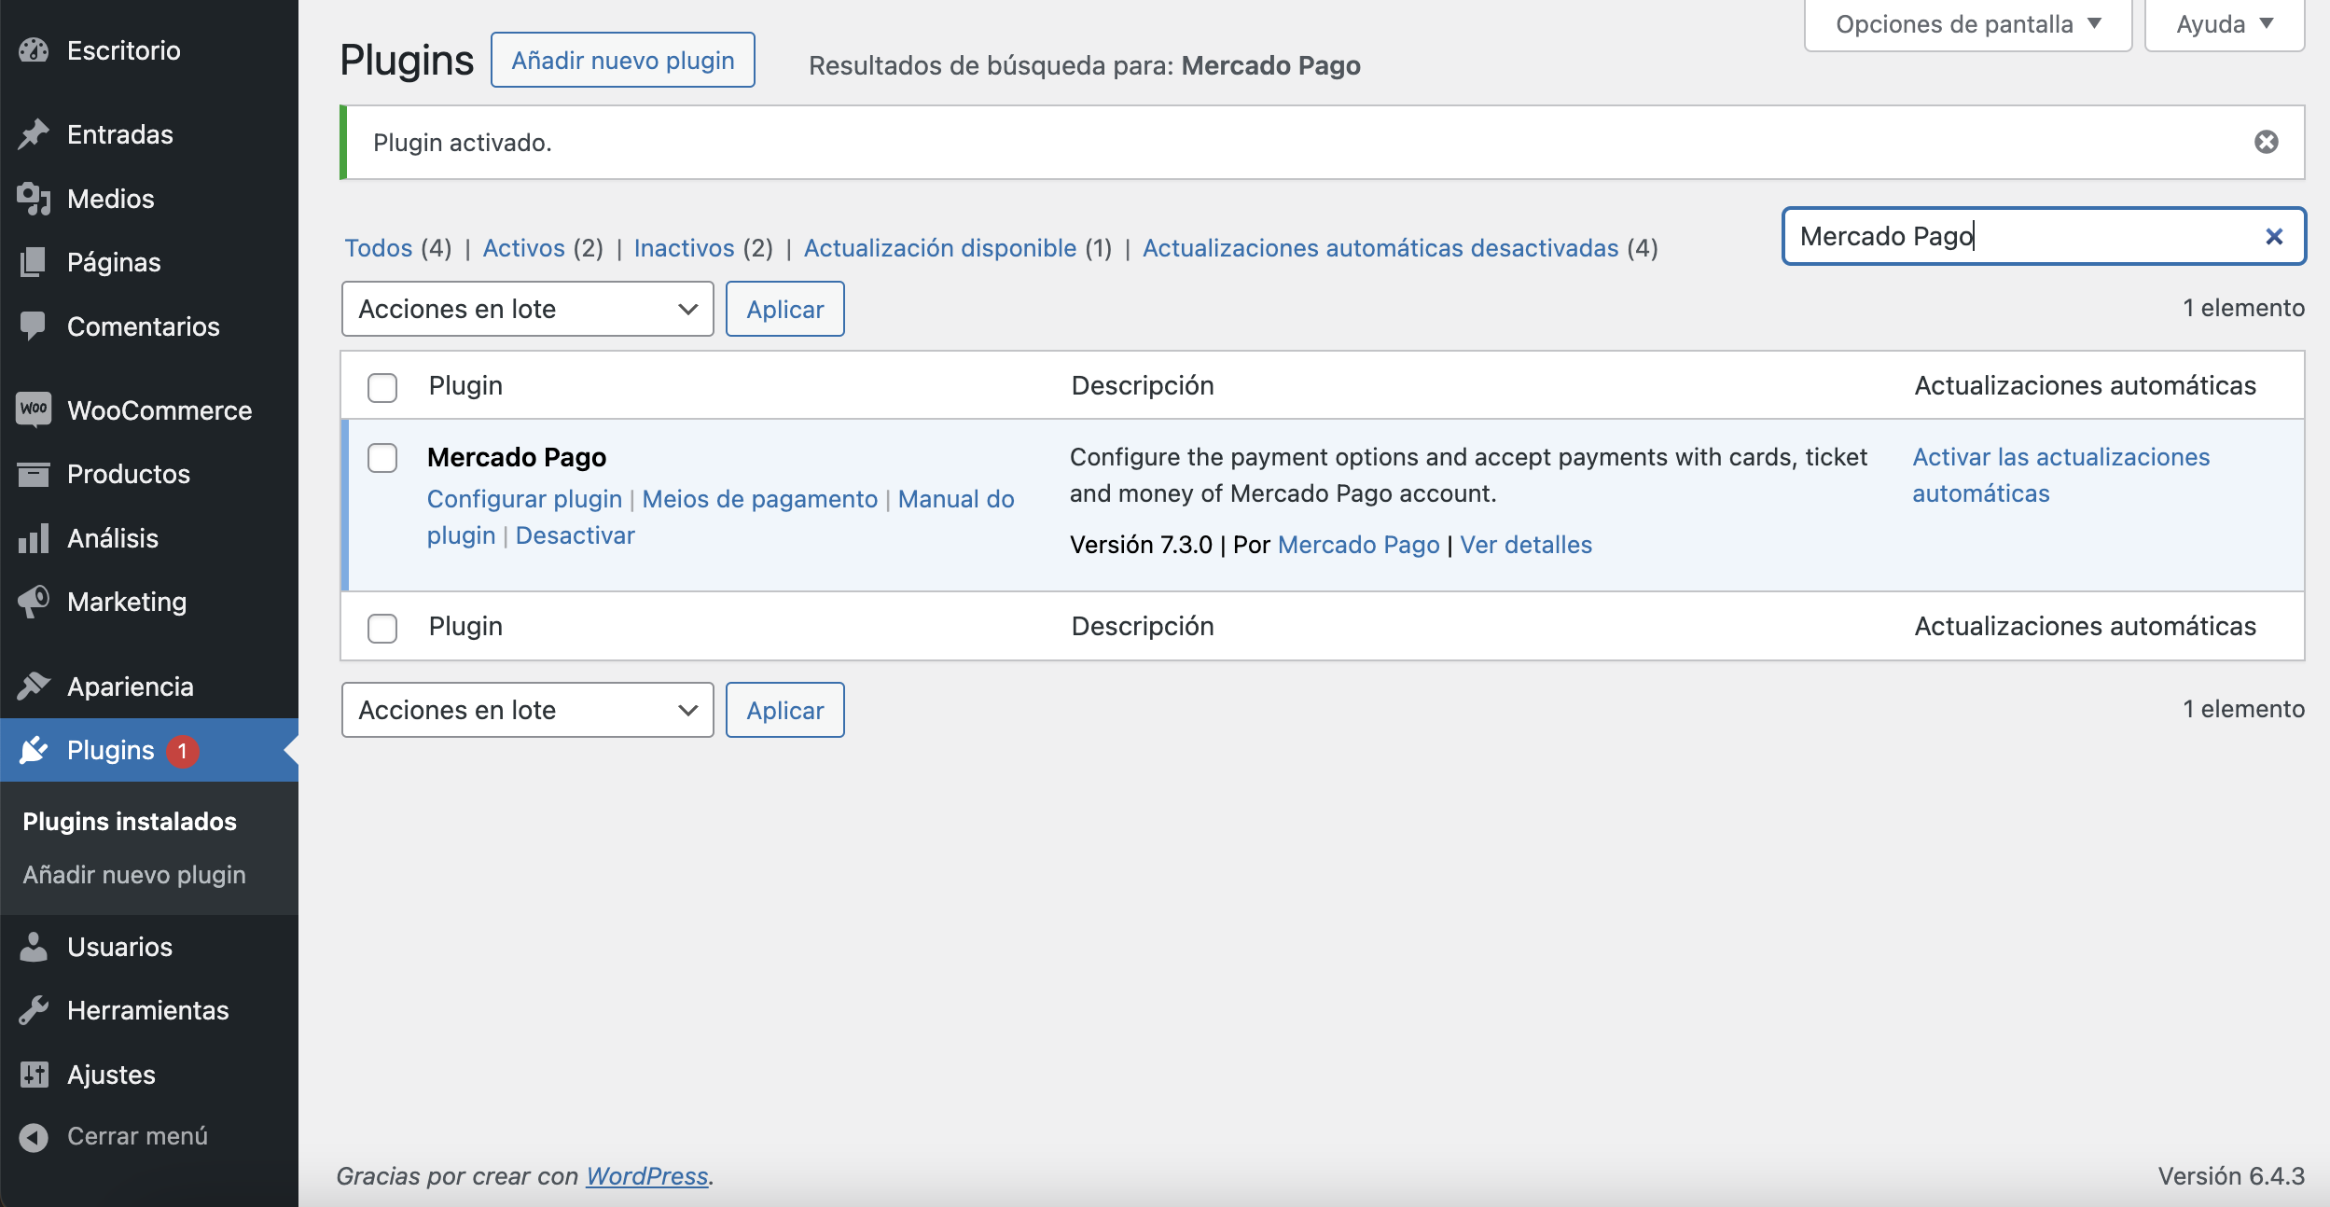Click the Escritorio dashboard icon
Screen dimensions: 2330x1207
(x=34, y=50)
